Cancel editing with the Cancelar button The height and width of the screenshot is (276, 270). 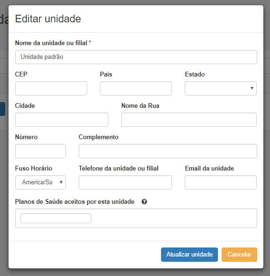click(x=239, y=255)
